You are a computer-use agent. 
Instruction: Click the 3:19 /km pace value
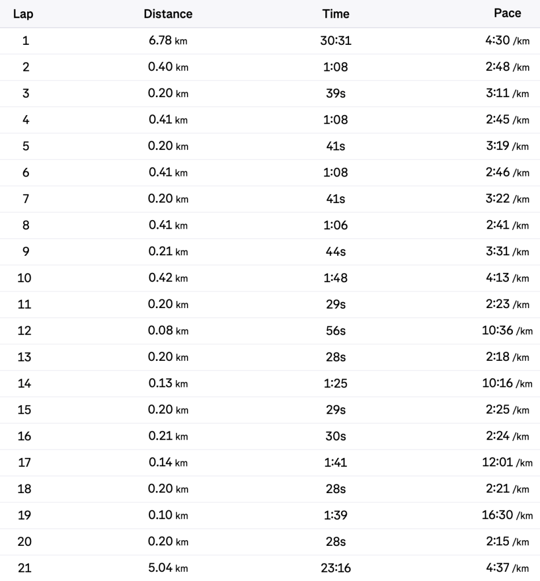[x=507, y=146]
